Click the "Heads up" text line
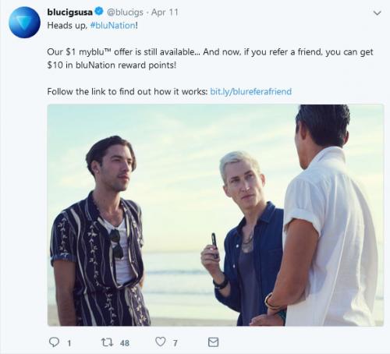 (x=92, y=26)
